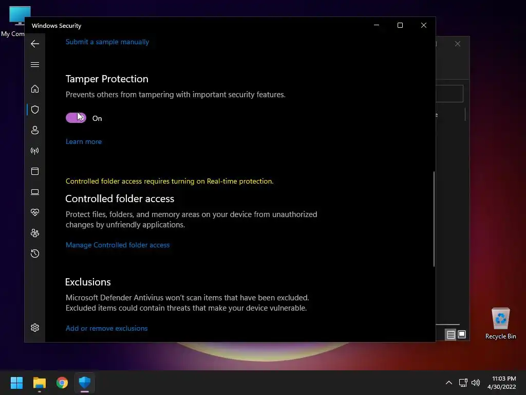This screenshot has width=526, height=395.
Task: Open Learn more under Tamper Protection
Action: click(84, 142)
